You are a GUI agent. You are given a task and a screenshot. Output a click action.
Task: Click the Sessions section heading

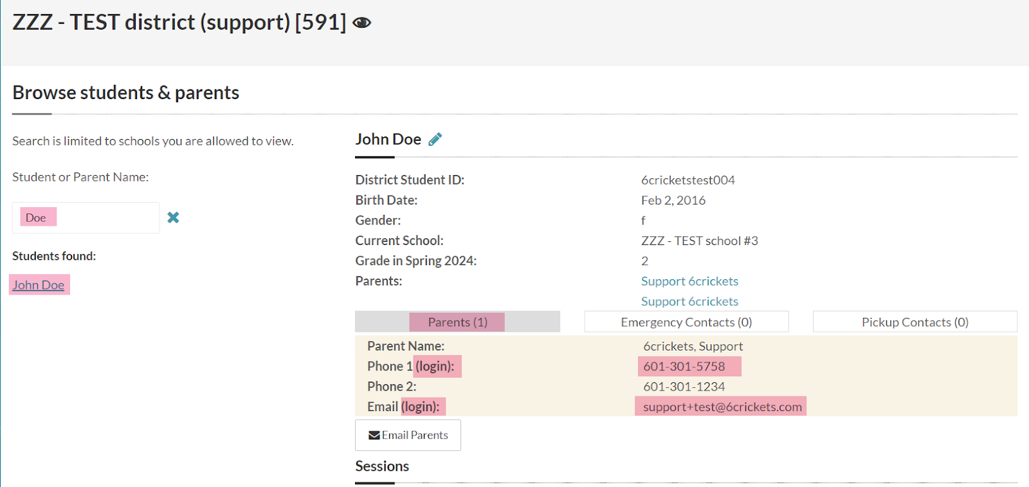382,466
